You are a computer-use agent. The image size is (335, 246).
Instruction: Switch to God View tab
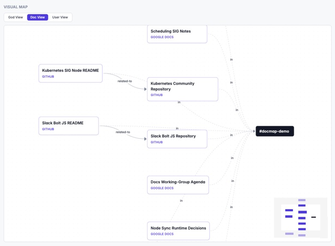(15, 17)
